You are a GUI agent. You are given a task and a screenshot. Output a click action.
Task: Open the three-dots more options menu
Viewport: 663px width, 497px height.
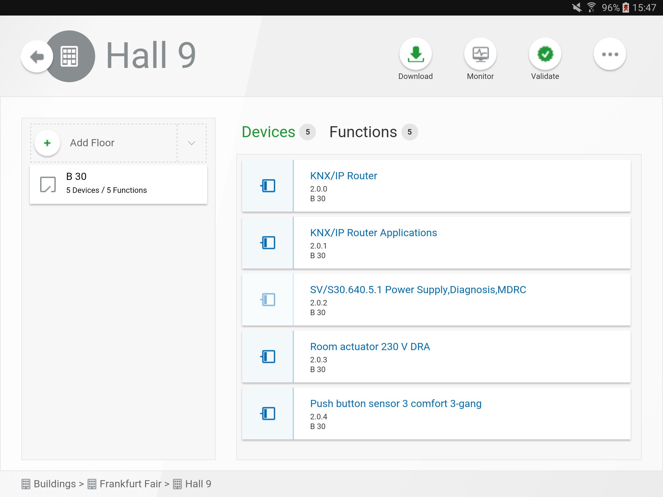[x=610, y=54]
